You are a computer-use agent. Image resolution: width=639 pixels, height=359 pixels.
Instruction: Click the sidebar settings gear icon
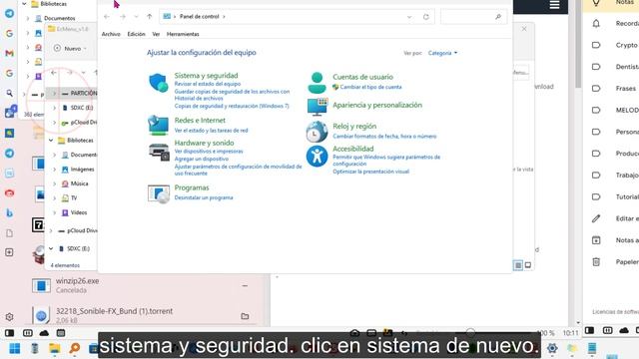[x=9, y=317]
